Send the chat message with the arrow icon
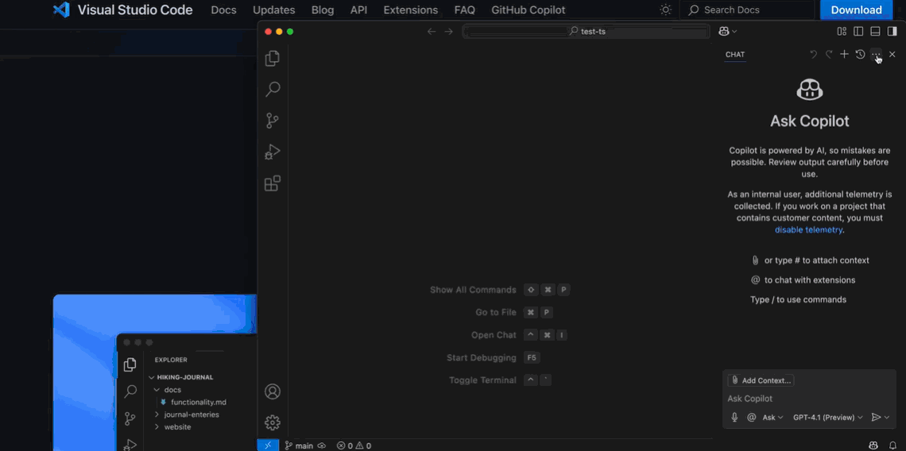The height and width of the screenshot is (451, 906). coord(876,417)
